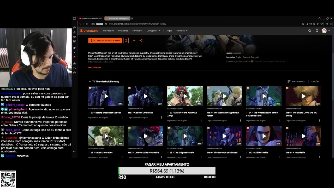Open Crunchyroll watchlist bookmark in header
Viewport: 334px width, 188px height.
pos(317,31)
